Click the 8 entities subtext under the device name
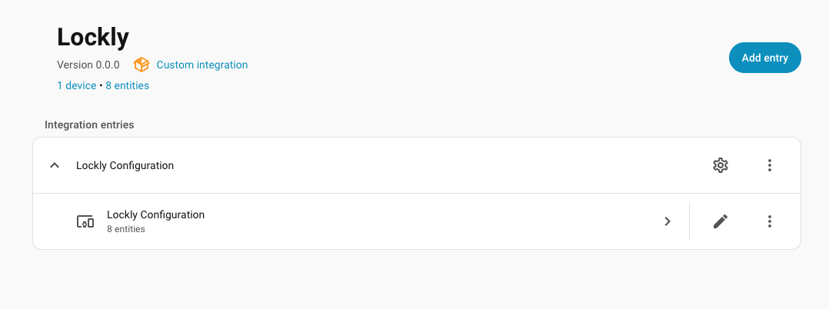Image resolution: width=829 pixels, height=309 pixels. (x=125, y=229)
